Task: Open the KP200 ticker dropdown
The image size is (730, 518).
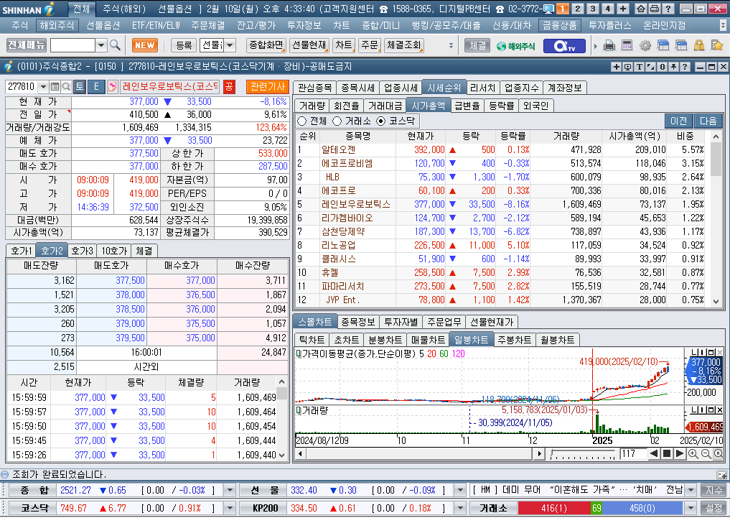Action: coord(459,508)
